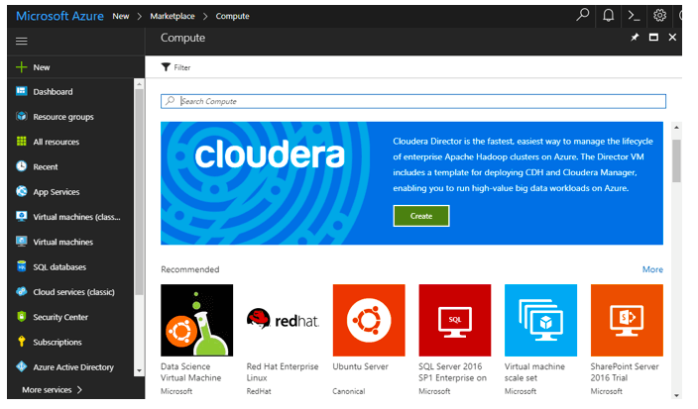Open Security Center from the sidebar
Viewport: 698px width, 409px height.
tap(60, 317)
